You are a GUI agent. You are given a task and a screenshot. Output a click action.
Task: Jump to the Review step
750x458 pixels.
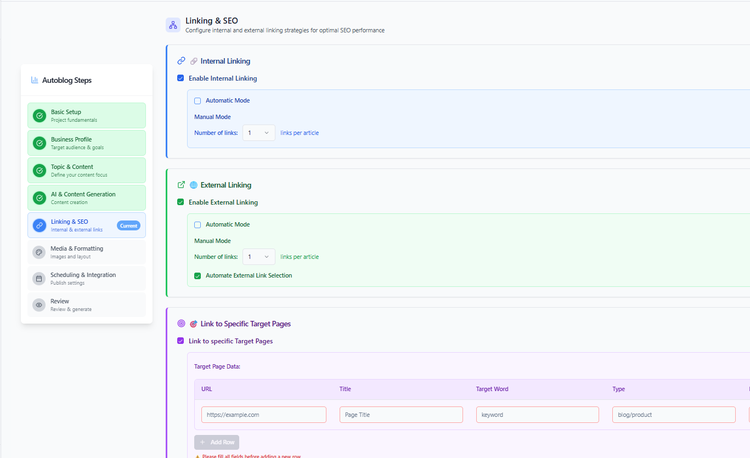[x=87, y=305]
